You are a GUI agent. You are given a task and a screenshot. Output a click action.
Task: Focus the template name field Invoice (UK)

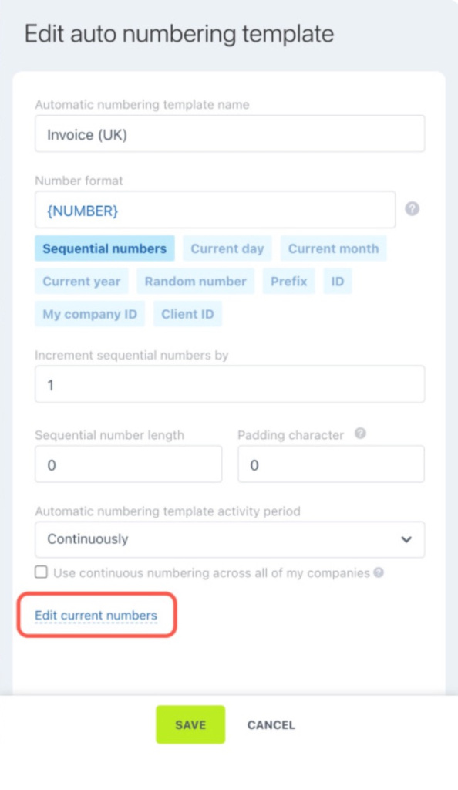230,133
